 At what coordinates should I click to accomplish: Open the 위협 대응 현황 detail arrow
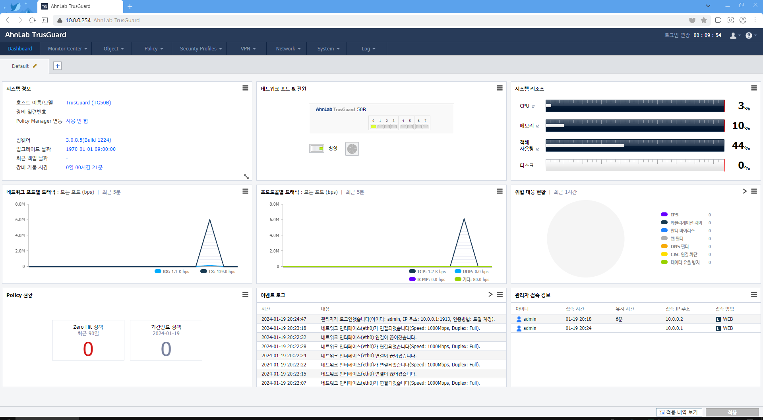pyautogui.click(x=745, y=191)
